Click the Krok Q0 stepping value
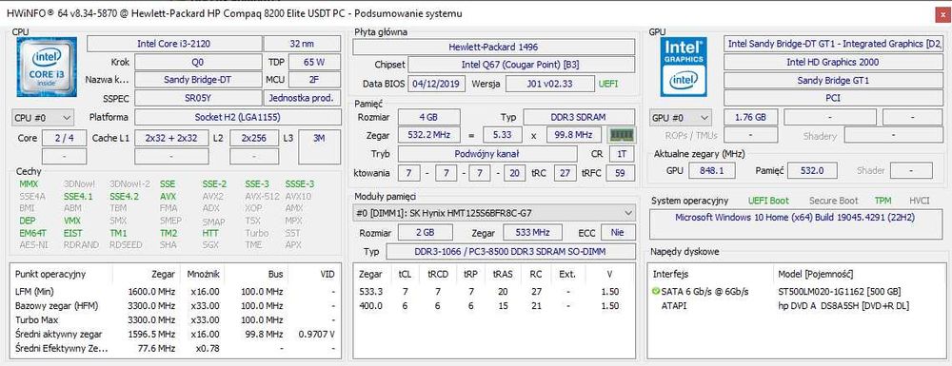952x366 pixels. point(197,62)
